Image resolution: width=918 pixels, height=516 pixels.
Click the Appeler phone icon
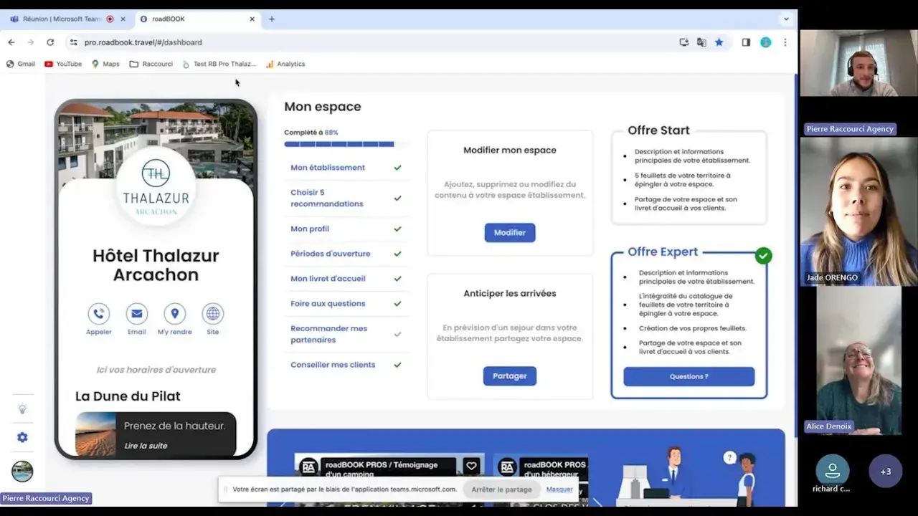click(98, 313)
